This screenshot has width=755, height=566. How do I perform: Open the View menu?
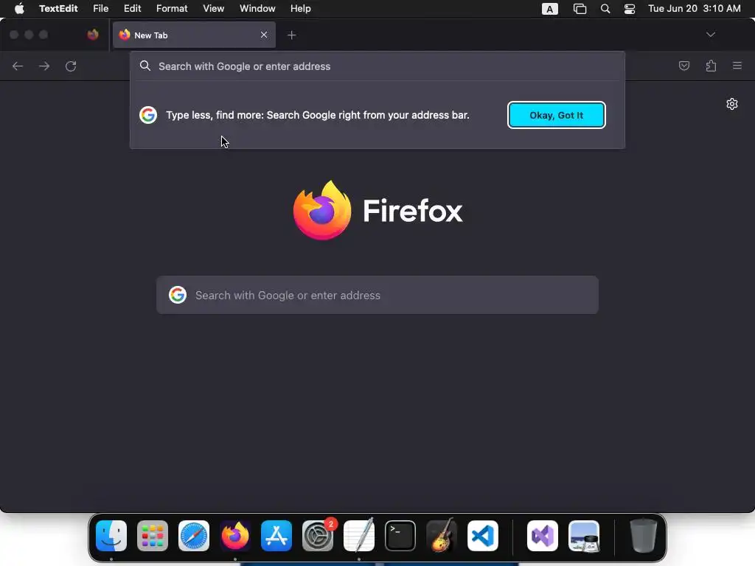(x=213, y=9)
